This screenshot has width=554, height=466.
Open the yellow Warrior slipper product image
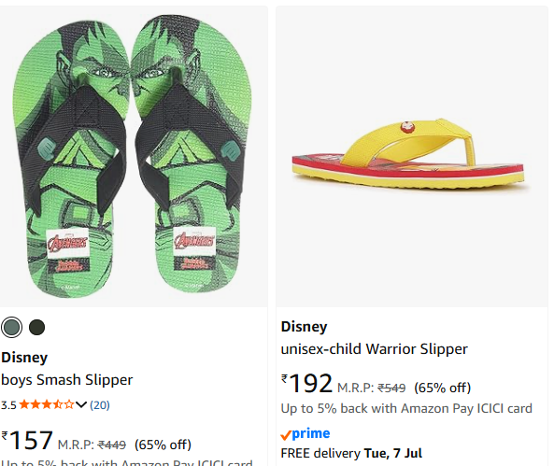pyautogui.click(x=412, y=157)
